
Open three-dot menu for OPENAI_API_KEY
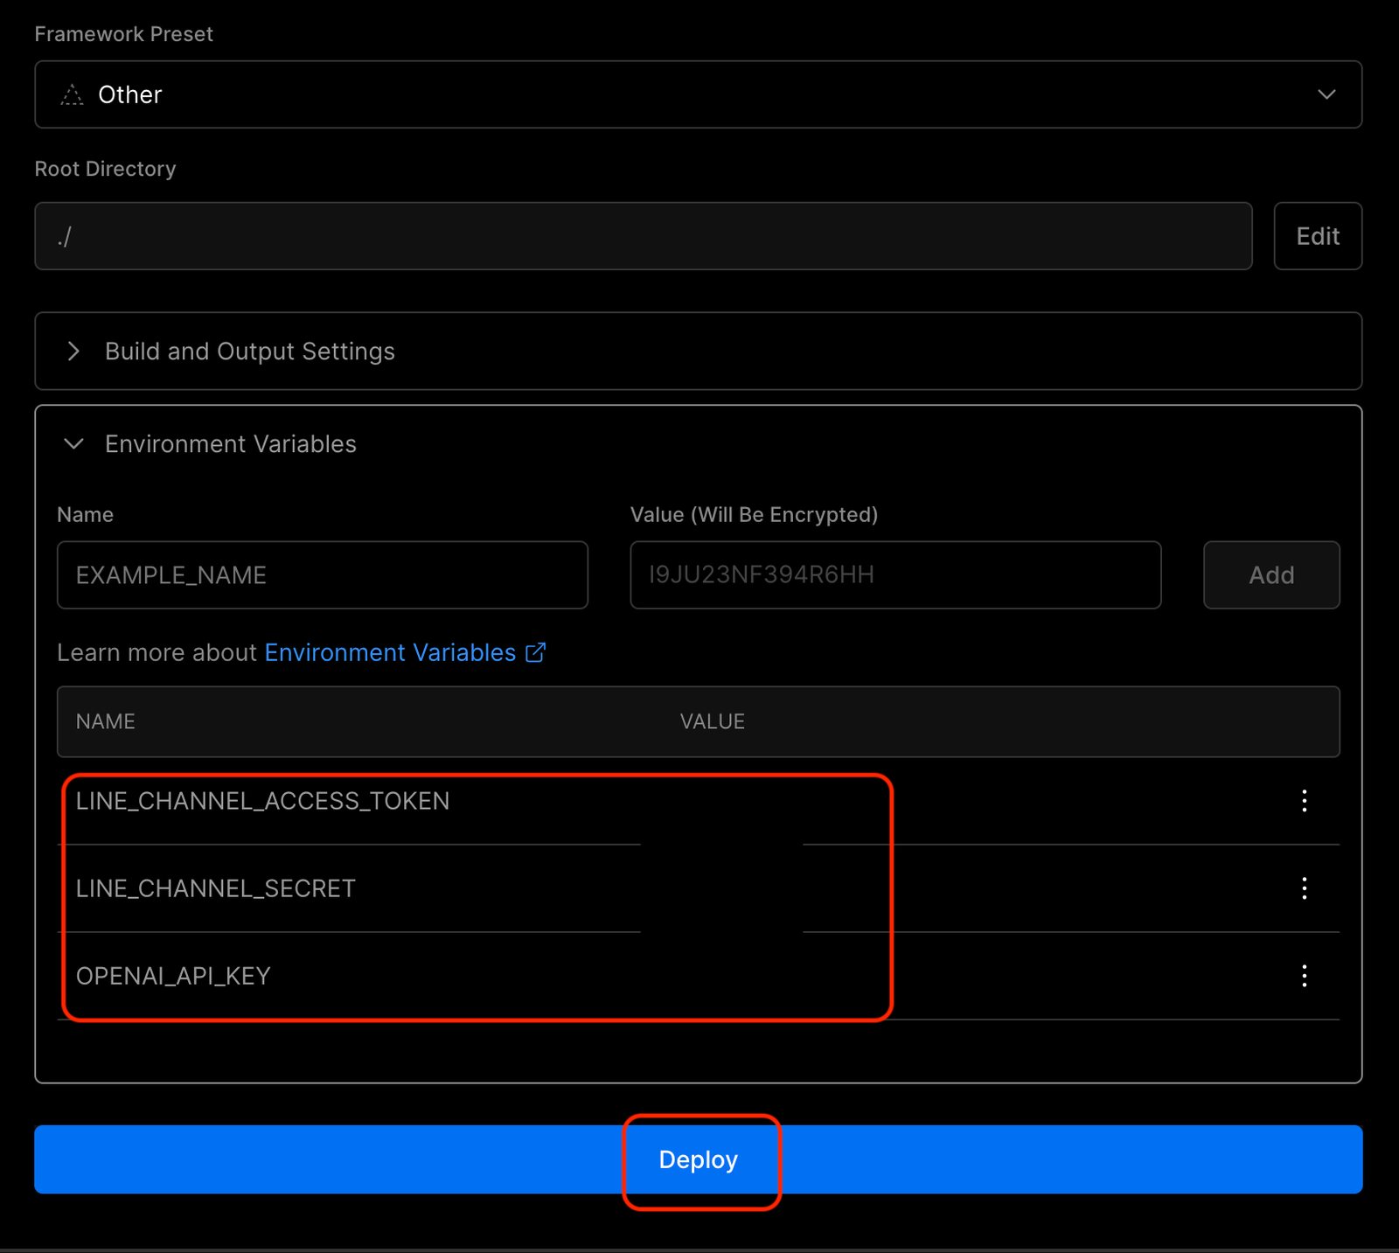(x=1304, y=976)
